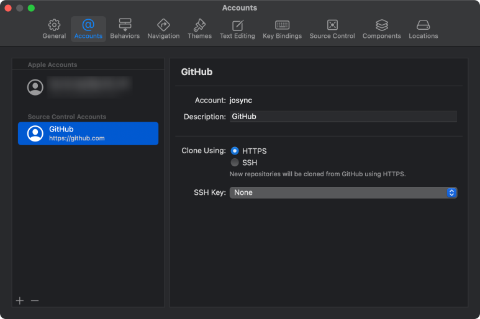Open the SSH Key dropdown
The height and width of the screenshot is (319, 480).
pyautogui.click(x=343, y=192)
